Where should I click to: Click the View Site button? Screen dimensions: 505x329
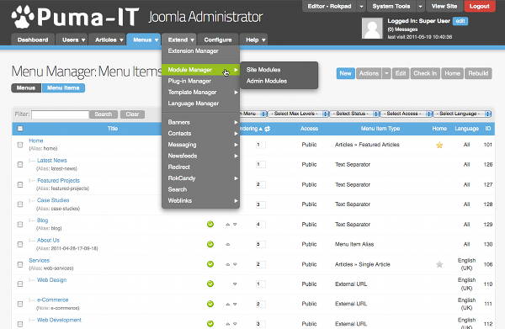444,7
